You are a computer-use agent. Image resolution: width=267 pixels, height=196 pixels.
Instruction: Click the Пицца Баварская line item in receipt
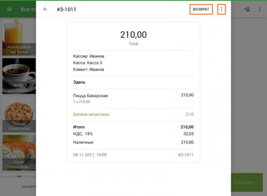[90, 96]
